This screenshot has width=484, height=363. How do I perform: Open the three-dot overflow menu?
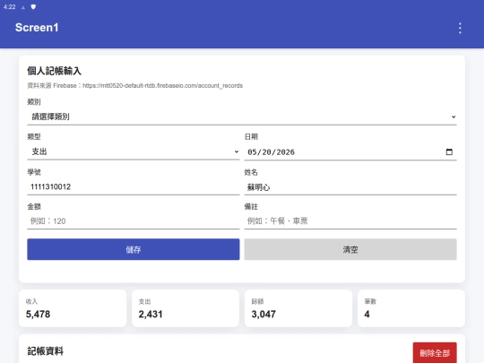click(460, 28)
